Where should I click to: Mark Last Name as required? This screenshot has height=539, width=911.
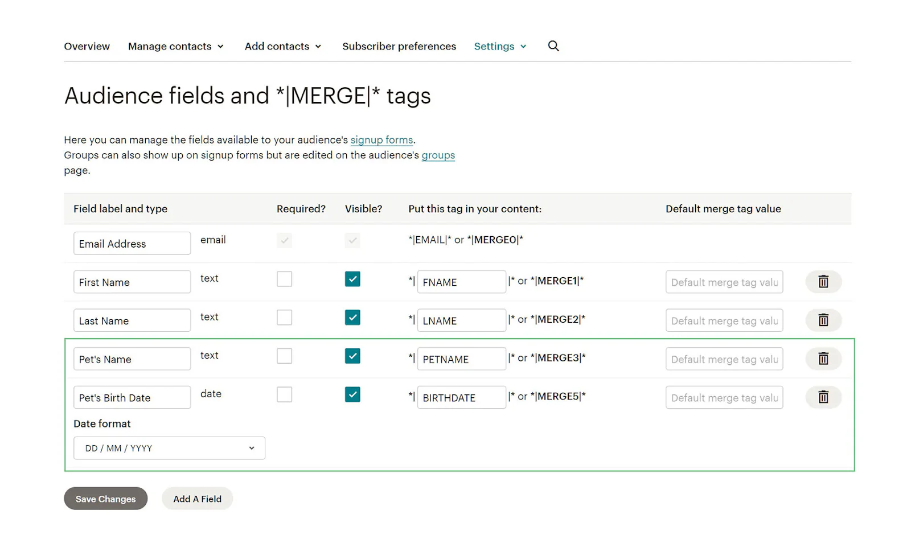coord(284,318)
